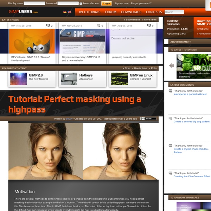This screenshot has height=211, width=211.
Task: Click the Tutorial: Perfect masking title
Action: coord(75,104)
